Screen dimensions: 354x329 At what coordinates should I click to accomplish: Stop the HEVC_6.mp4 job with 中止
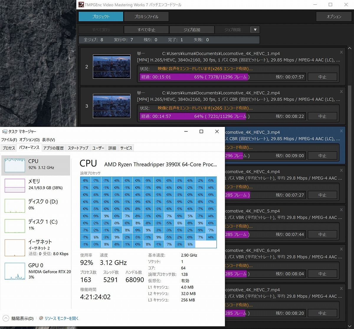click(322, 274)
